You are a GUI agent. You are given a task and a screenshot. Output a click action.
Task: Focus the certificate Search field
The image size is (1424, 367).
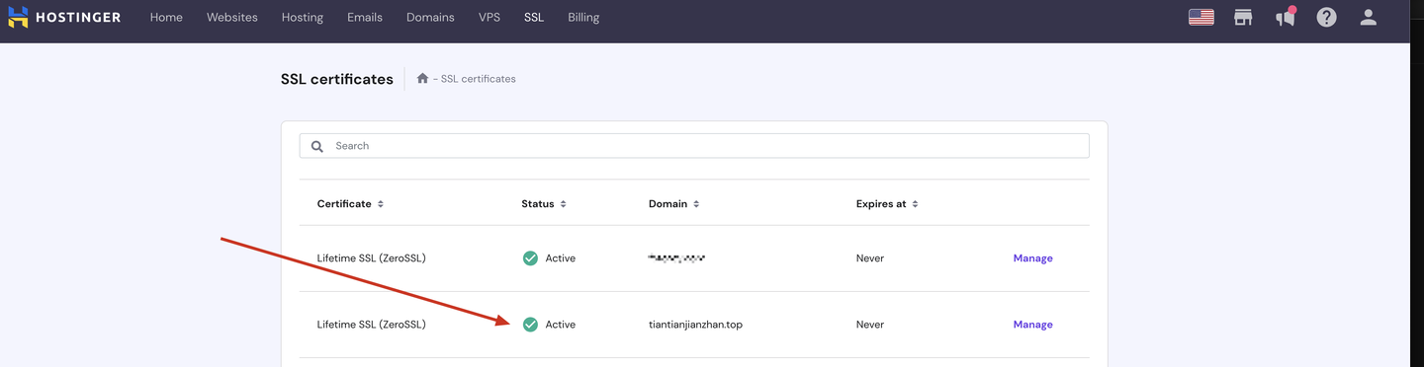694,146
